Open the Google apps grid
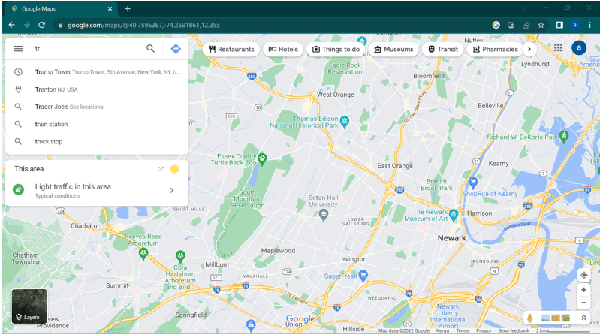This screenshot has height=335, width=600. click(558, 48)
